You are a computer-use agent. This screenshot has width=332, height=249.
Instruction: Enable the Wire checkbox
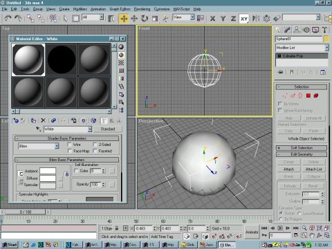coord(70,145)
